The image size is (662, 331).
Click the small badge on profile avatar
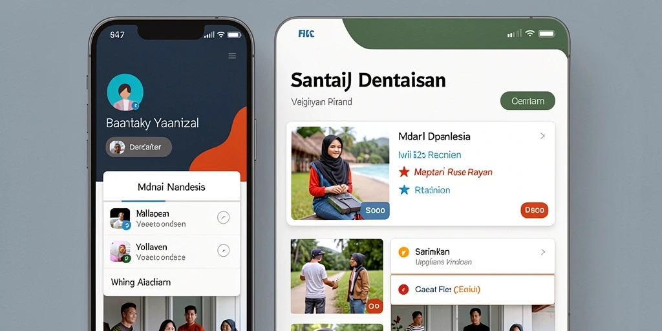coord(135,105)
